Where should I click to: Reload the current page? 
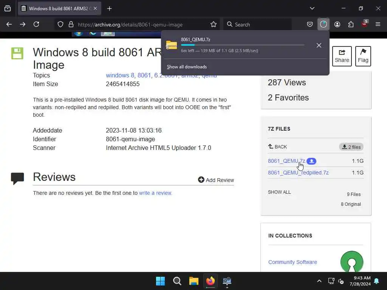(36, 25)
